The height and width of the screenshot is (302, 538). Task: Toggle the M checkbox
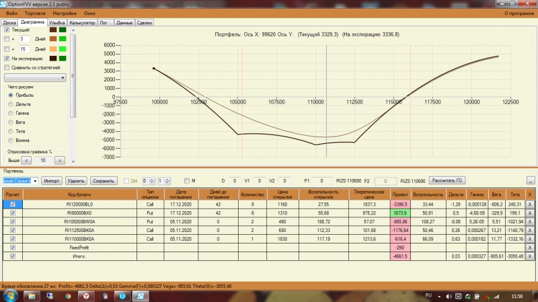coord(187,181)
